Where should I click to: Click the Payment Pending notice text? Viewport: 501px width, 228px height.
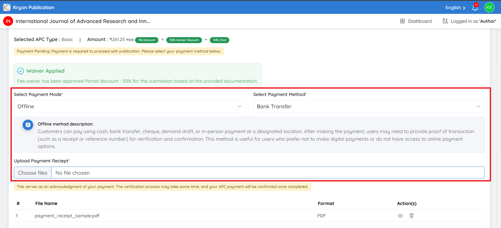[119, 51]
